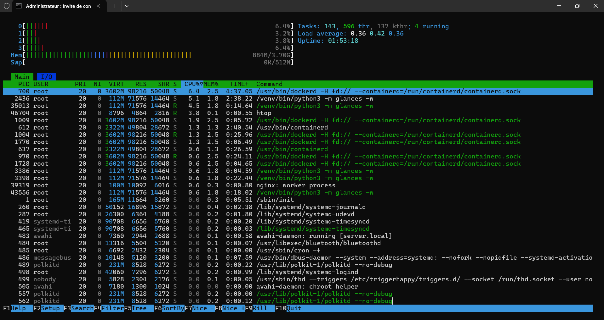Screen dimensions: 604x320
Task: Select the bluetoothd process row
Action: pos(298,243)
